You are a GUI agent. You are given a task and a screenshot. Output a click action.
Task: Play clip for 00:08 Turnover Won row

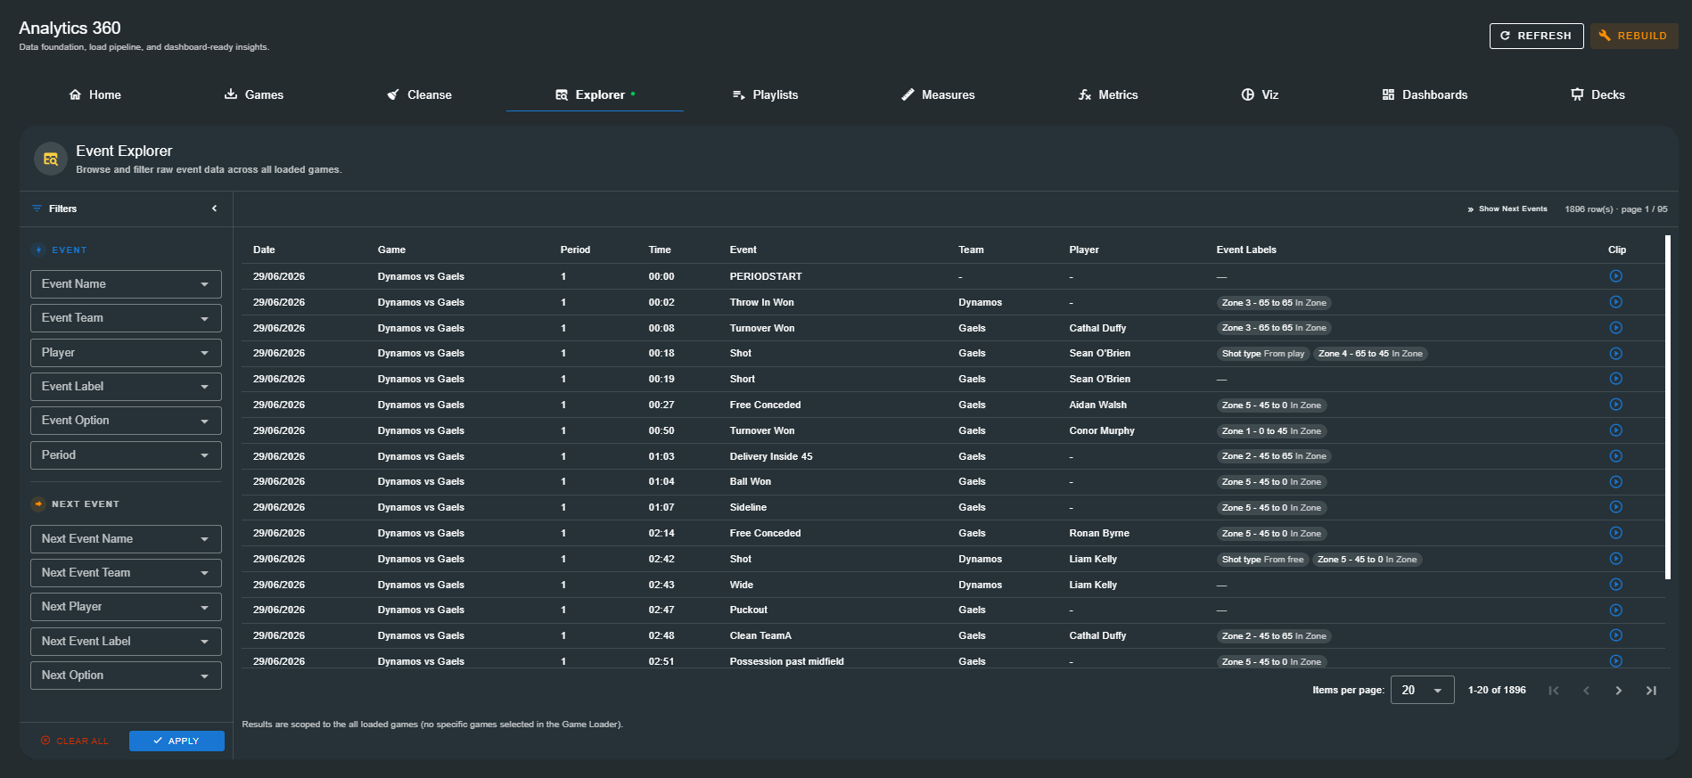1615,328
